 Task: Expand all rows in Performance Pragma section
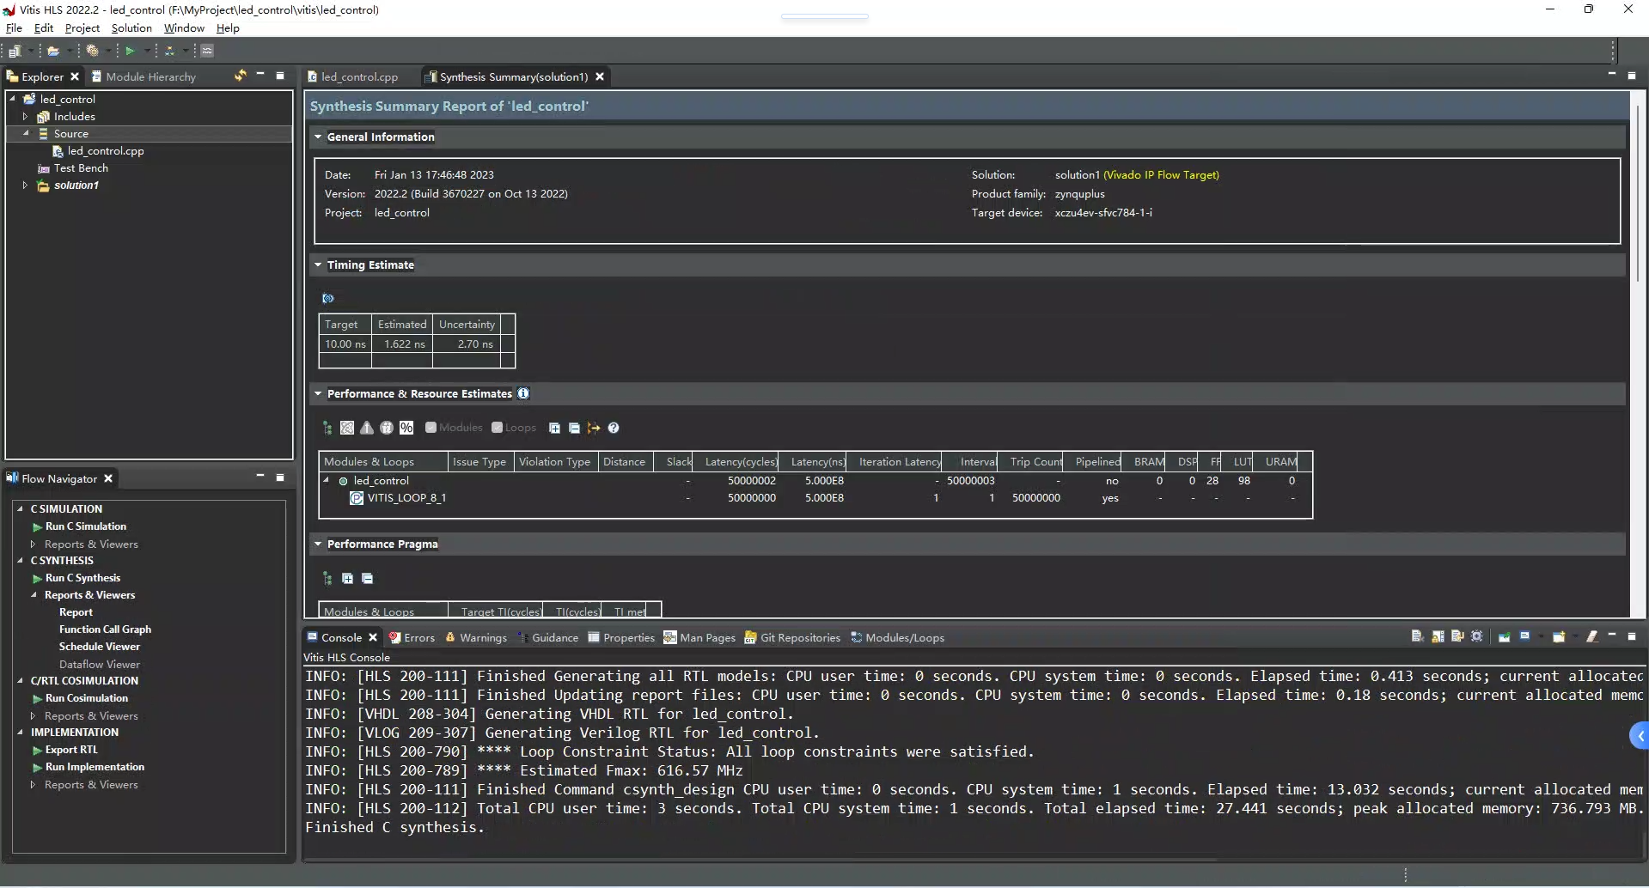pyautogui.click(x=347, y=578)
